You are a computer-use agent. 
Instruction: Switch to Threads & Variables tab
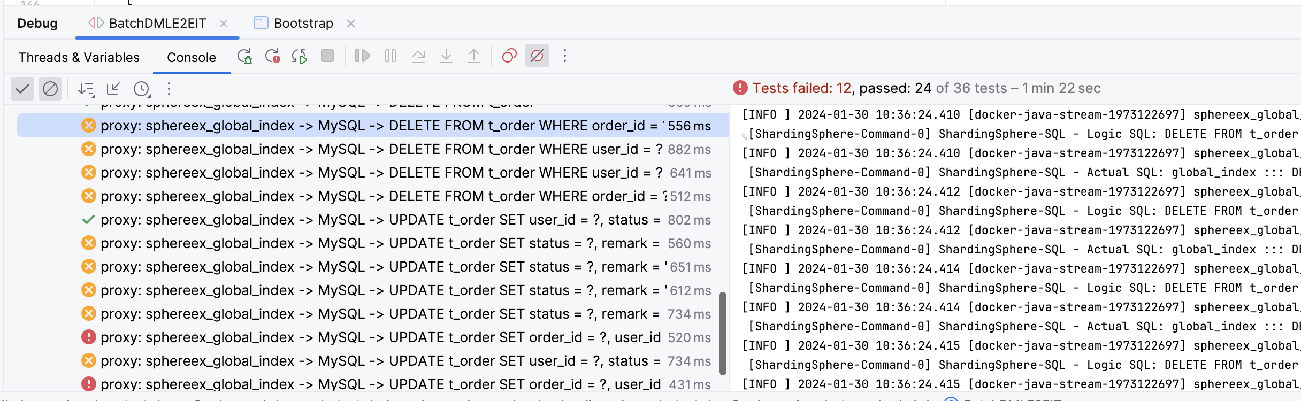tap(79, 57)
